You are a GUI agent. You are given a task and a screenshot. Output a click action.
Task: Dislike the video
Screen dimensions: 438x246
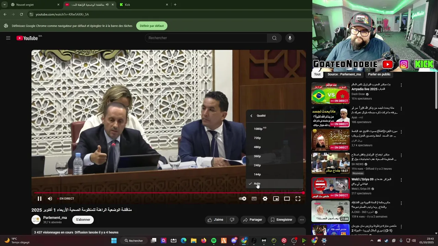coord(232,220)
